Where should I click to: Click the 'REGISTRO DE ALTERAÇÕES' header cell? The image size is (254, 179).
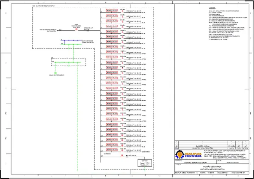pos(203,148)
